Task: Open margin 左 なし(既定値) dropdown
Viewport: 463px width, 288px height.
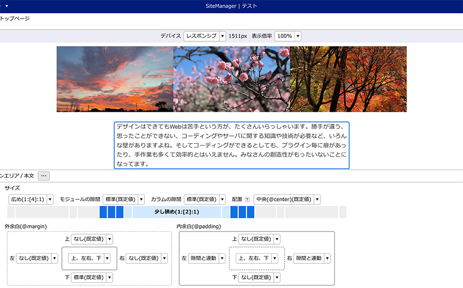Action: pos(37,258)
